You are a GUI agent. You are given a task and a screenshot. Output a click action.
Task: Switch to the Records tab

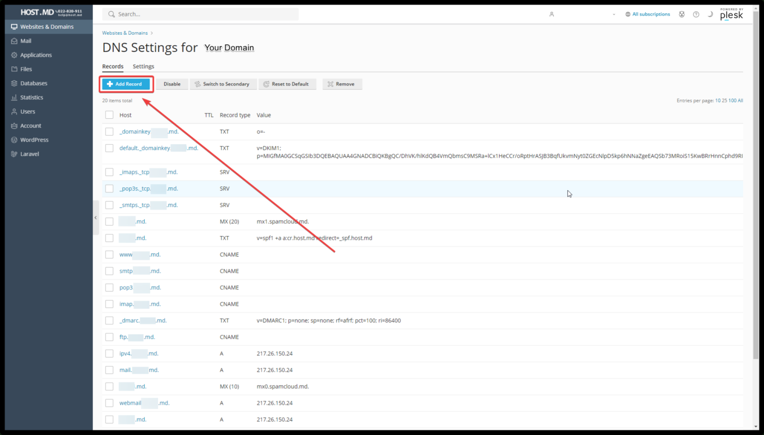(x=113, y=66)
